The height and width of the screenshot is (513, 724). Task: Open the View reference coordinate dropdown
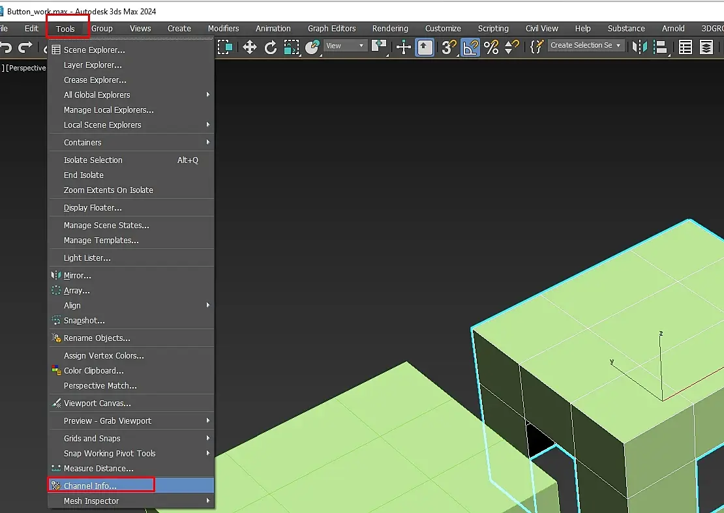346,46
